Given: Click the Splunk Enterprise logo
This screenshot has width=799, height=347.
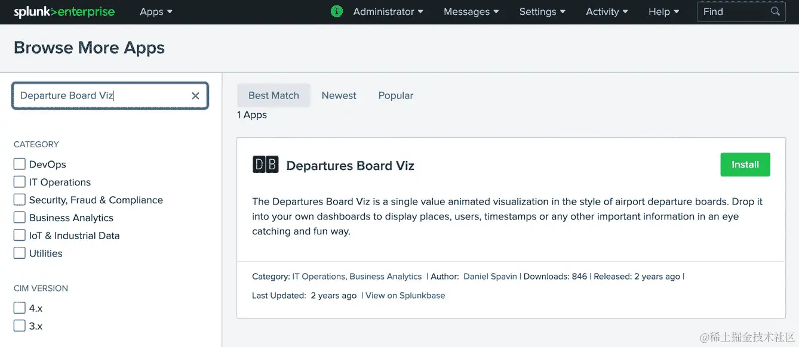Looking at the screenshot, I should (x=64, y=12).
